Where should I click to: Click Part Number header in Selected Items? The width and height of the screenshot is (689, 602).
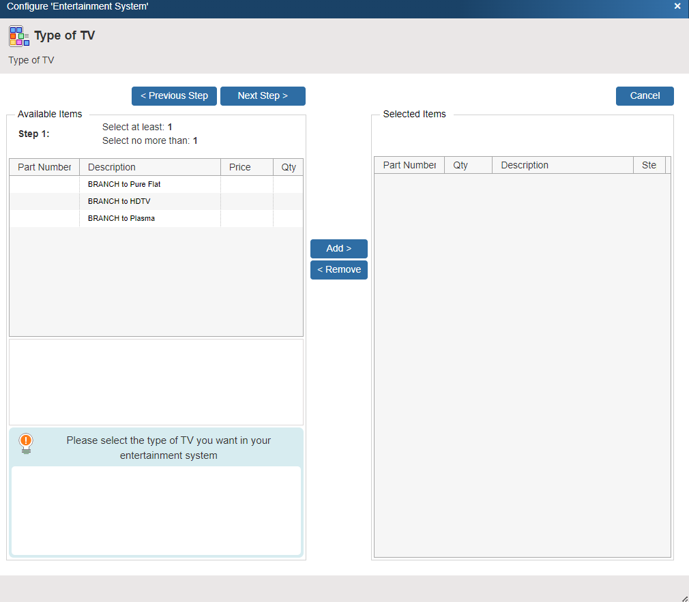click(409, 165)
